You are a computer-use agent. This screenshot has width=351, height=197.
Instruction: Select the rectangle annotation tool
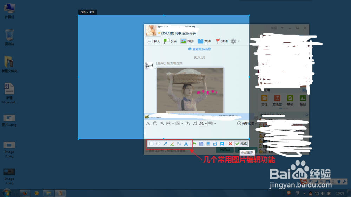click(151, 144)
